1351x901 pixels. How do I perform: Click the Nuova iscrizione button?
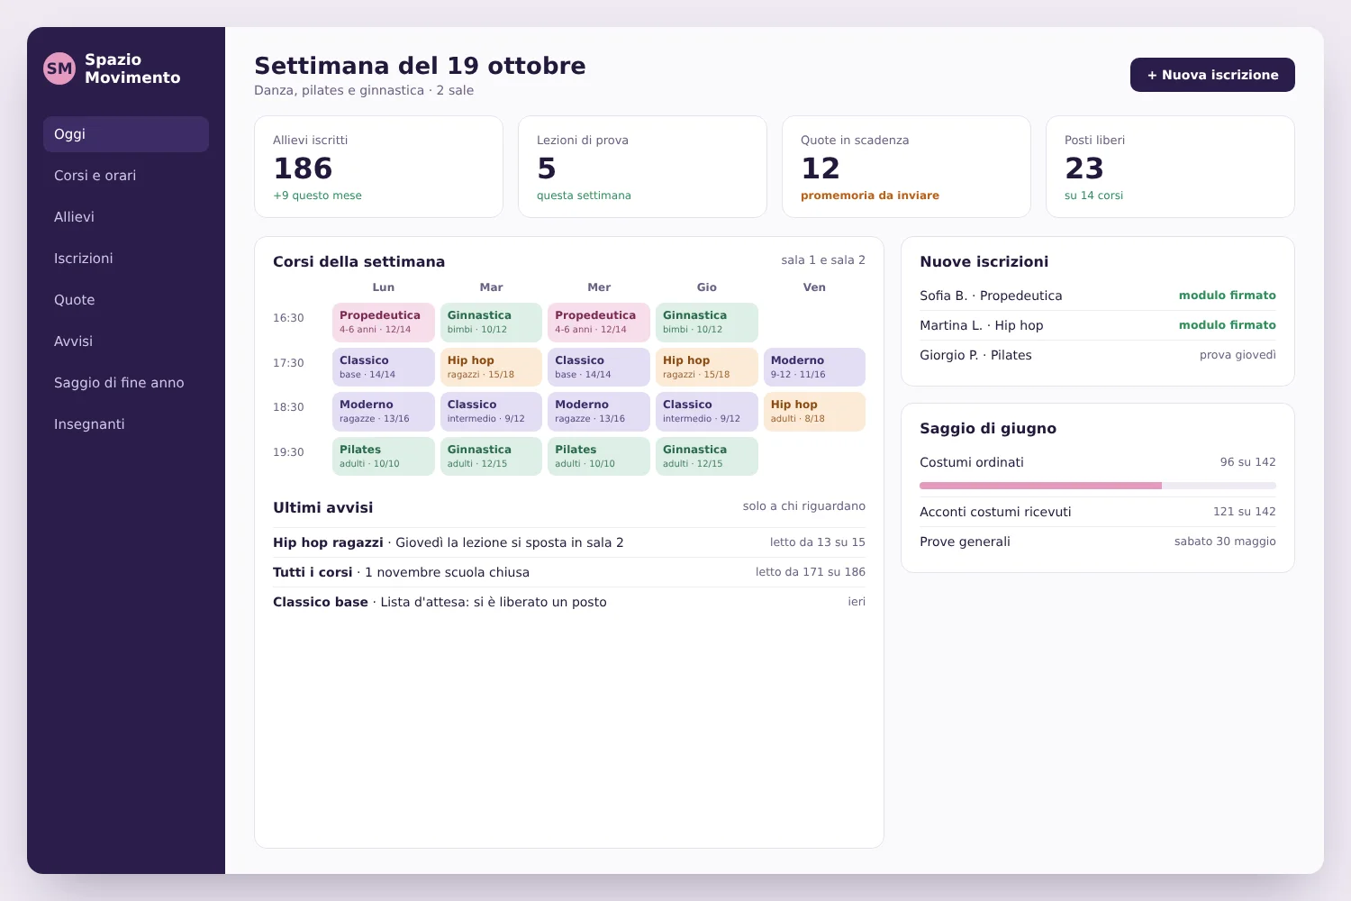[x=1212, y=75]
